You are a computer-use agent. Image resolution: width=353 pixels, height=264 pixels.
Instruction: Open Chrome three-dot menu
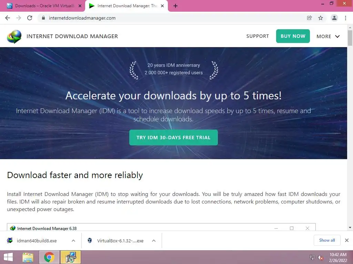click(345, 18)
